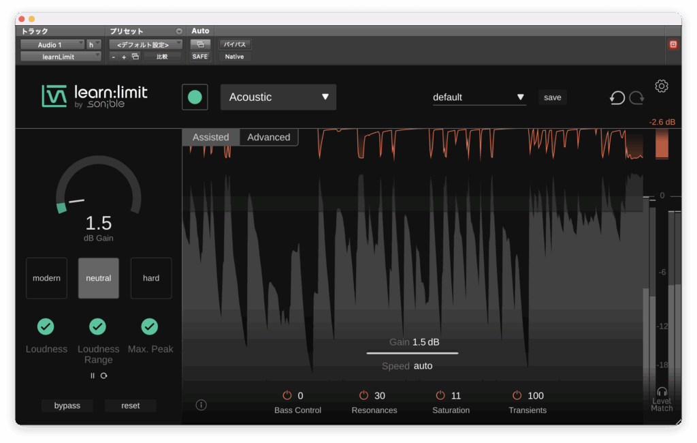The image size is (697, 443).
Task: Toggle the Level Match headphone icon
Action: [x=662, y=392]
